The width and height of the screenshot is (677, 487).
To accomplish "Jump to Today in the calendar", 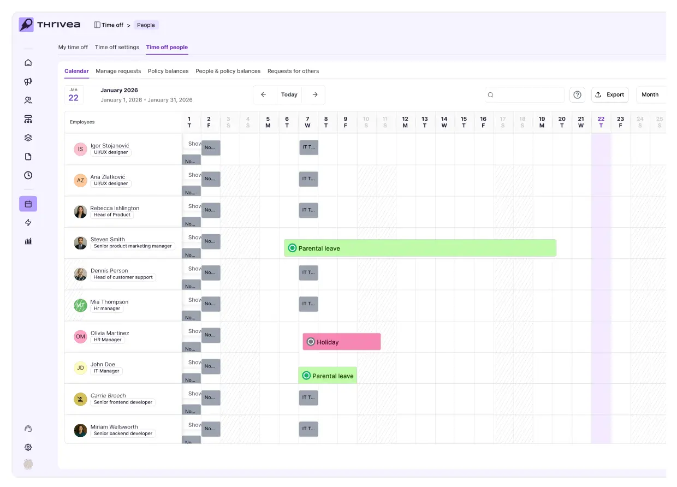I will tap(289, 94).
